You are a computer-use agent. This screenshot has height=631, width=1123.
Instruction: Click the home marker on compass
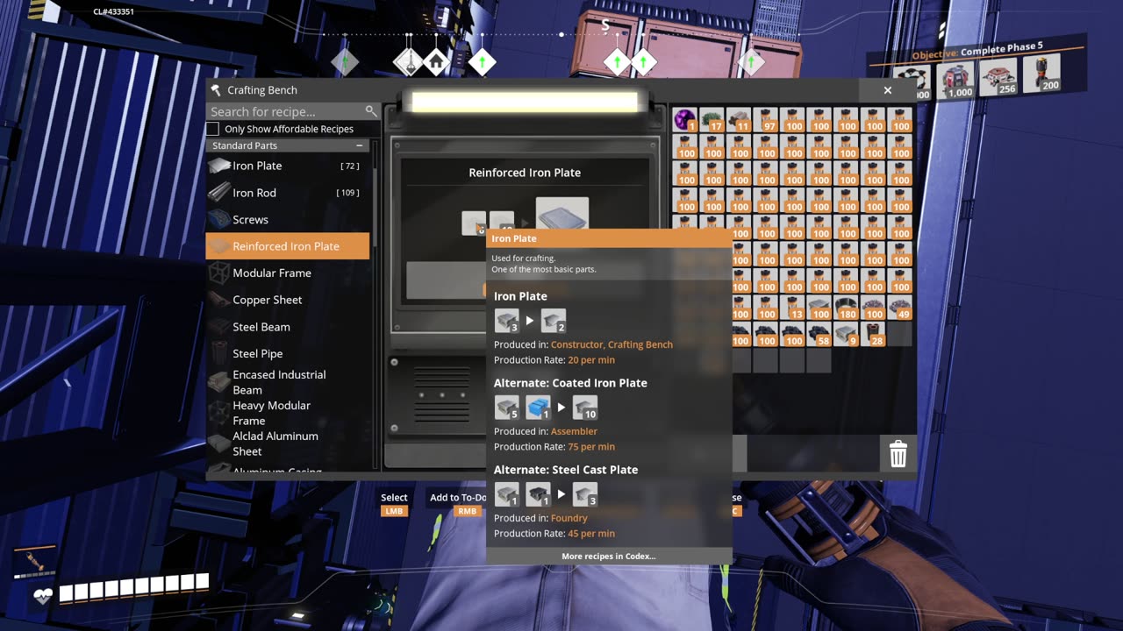(436, 62)
